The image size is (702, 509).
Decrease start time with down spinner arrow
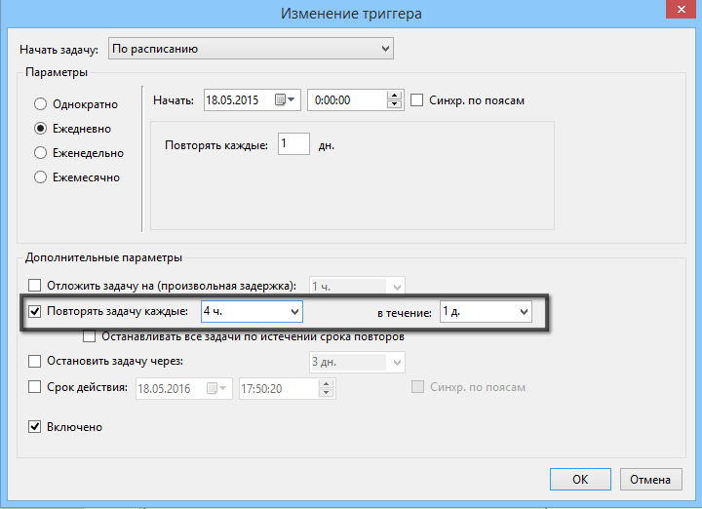395,104
